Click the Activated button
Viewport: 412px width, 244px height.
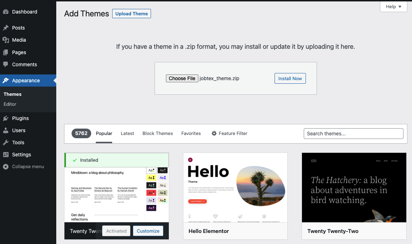pos(116,231)
